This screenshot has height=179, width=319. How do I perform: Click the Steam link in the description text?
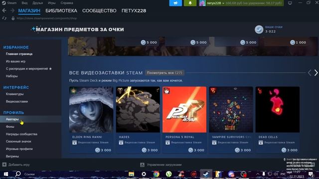pyautogui.click(x=88, y=81)
